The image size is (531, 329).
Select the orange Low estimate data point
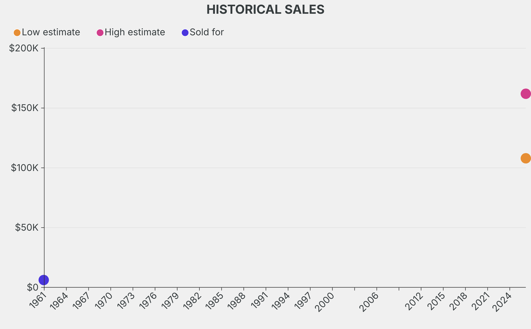pos(525,158)
